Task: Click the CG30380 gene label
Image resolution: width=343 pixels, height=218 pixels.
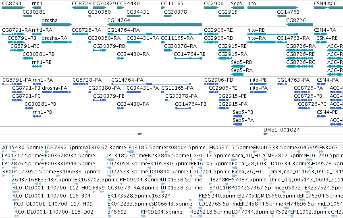Action: [99, 12]
